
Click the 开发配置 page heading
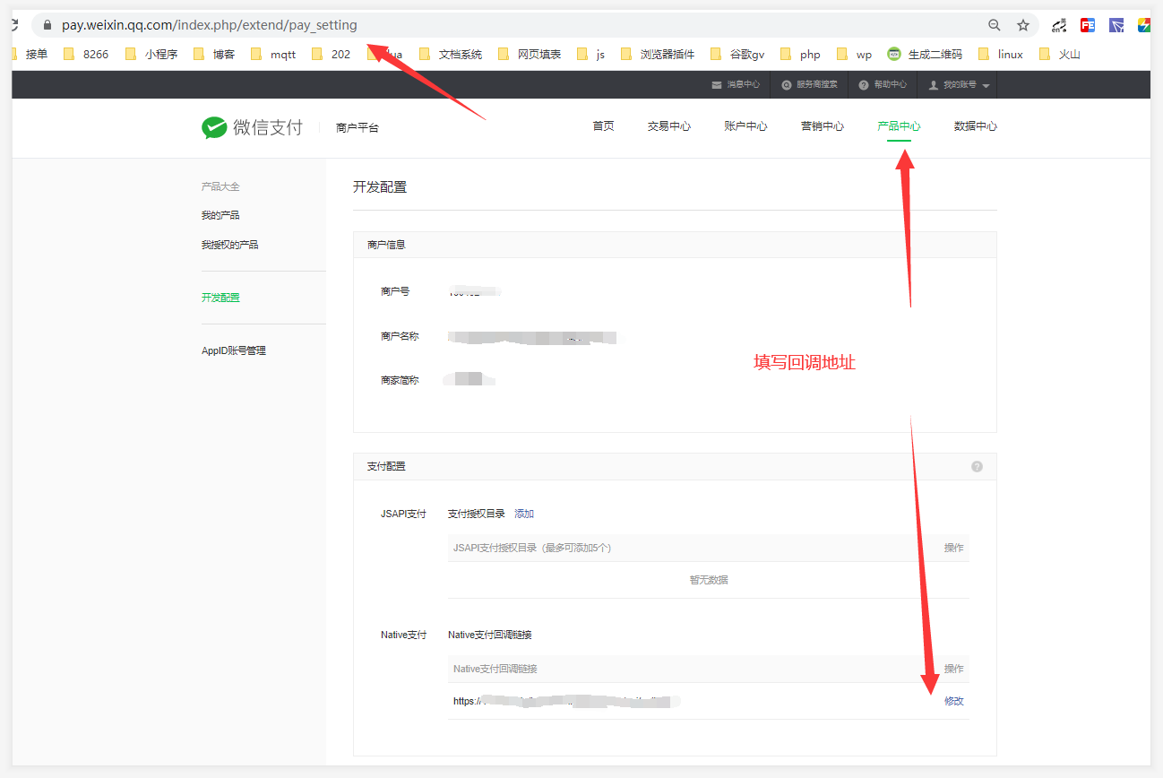pyautogui.click(x=380, y=186)
